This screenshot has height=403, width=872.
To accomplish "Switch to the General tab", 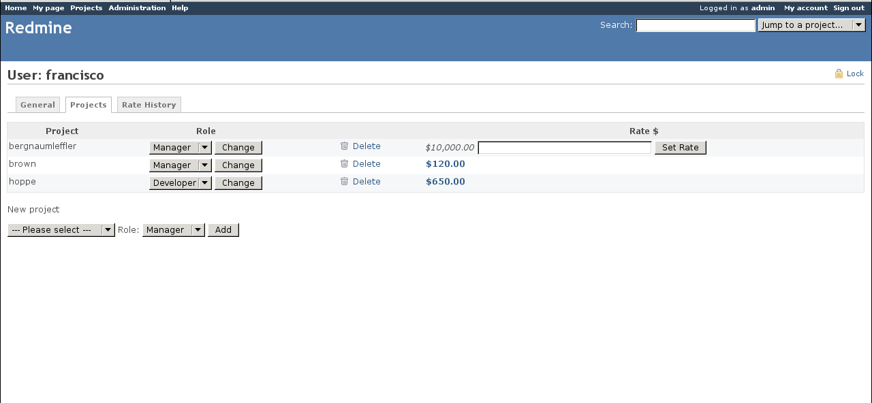I will 37,105.
